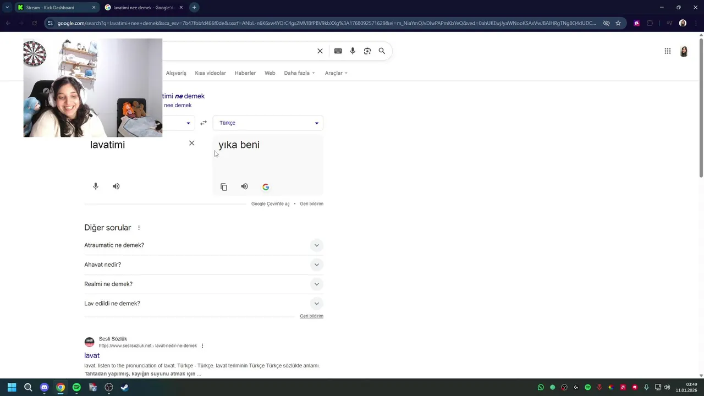
Task: Open the pink extension in the Chrome toolbar
Action: (x=637, y=23)
